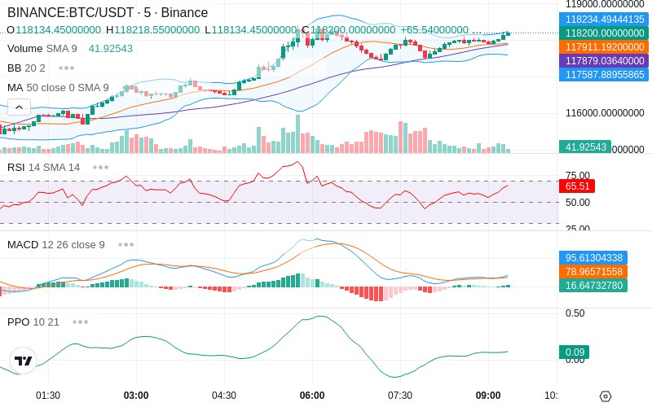Open PPO indicator more options dots
This screenshot has width=652, height=407.
click(80, 322)
